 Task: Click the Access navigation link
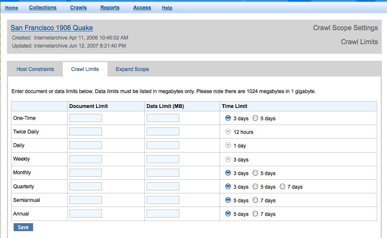(x=142, y=8)
